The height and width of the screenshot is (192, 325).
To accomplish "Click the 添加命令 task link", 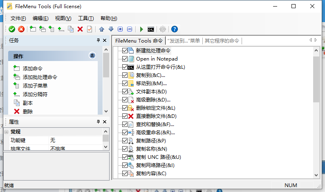I will tap(33, 68).
